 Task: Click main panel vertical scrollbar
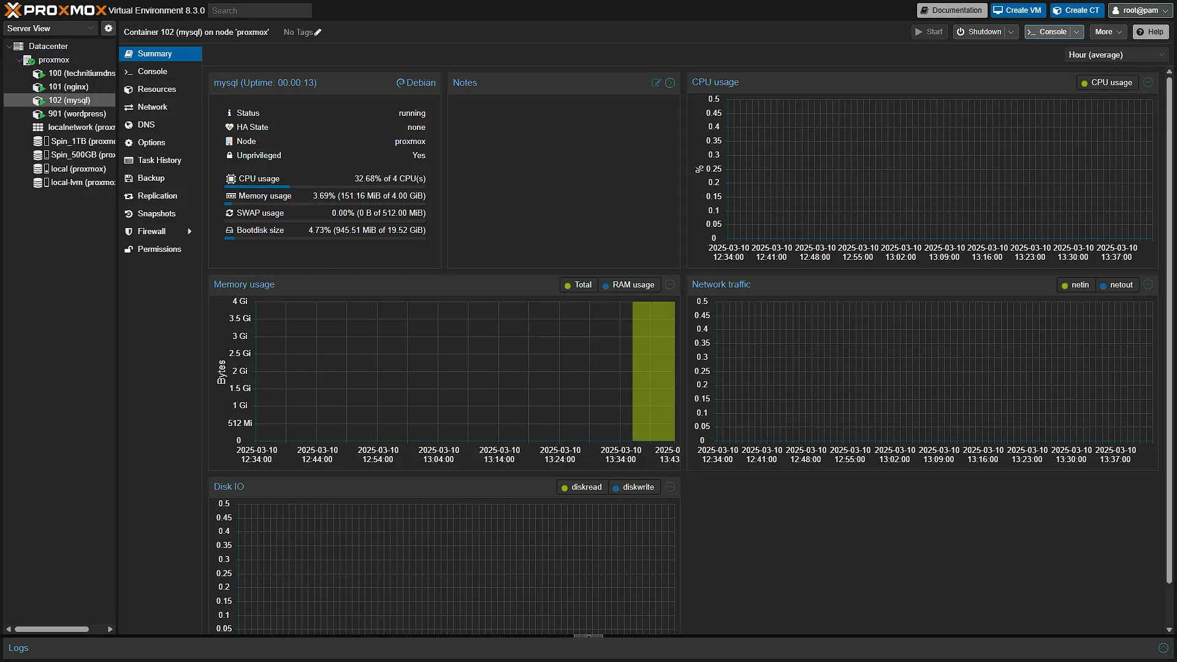(x=1169, y=329)
